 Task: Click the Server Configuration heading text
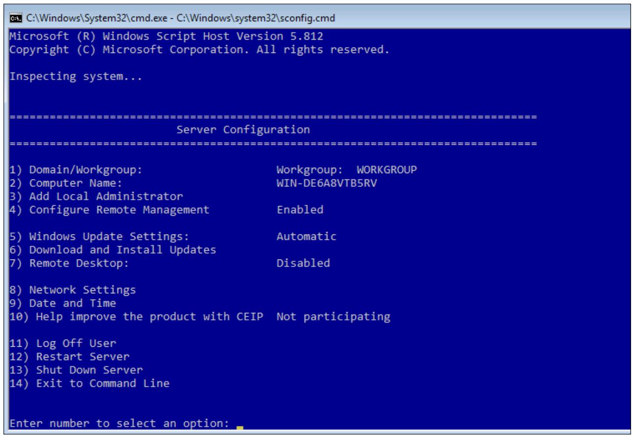(x=243, y=130)
